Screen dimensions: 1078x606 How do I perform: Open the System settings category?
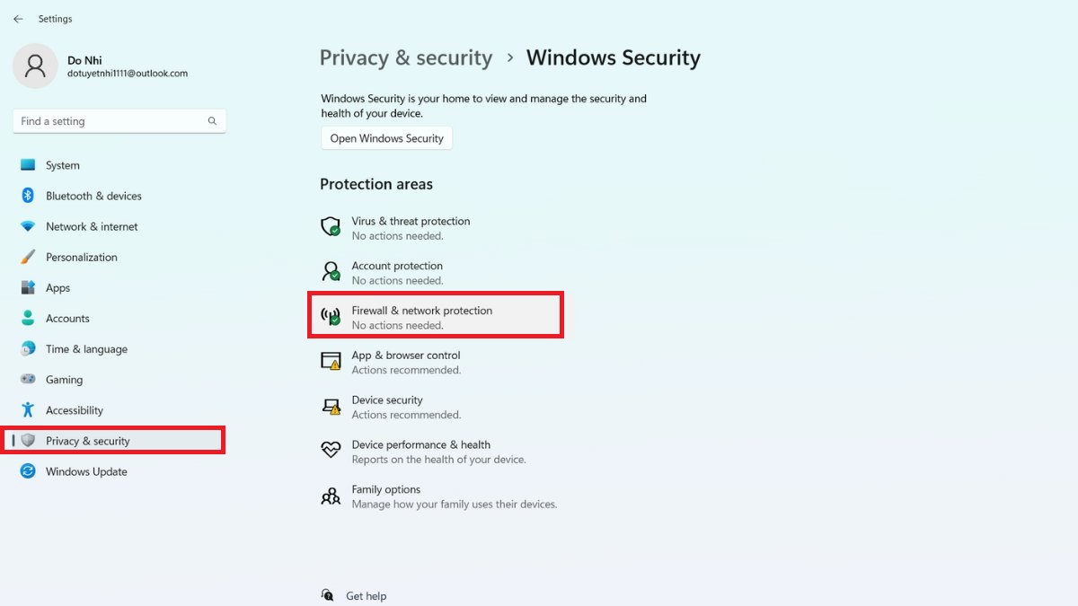coord(62,165)
